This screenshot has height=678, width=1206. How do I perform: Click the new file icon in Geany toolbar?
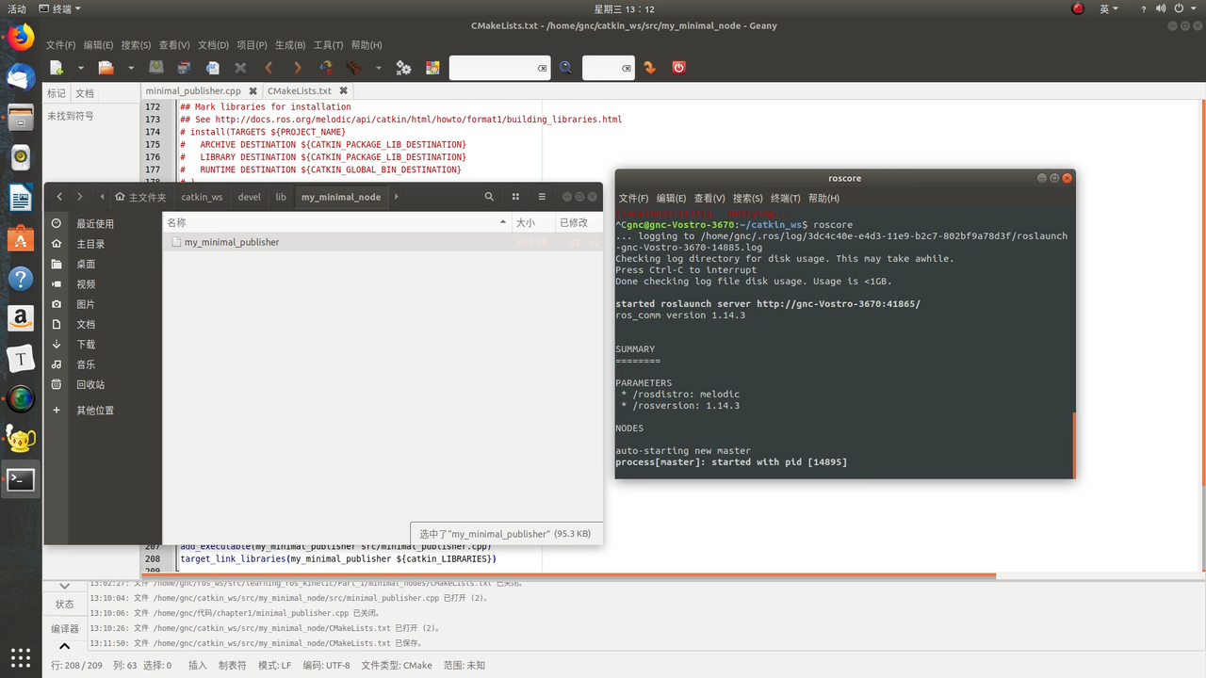[57, 68]
